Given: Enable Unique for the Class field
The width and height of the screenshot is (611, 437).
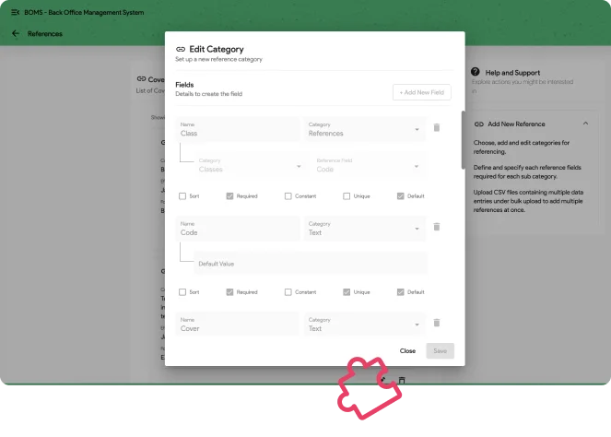Looking at the screenshot, I should click(347, 196).
